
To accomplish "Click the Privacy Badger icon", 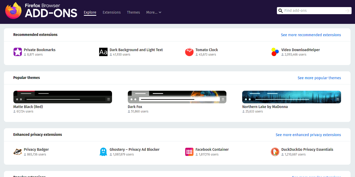I will pos(17,152).
